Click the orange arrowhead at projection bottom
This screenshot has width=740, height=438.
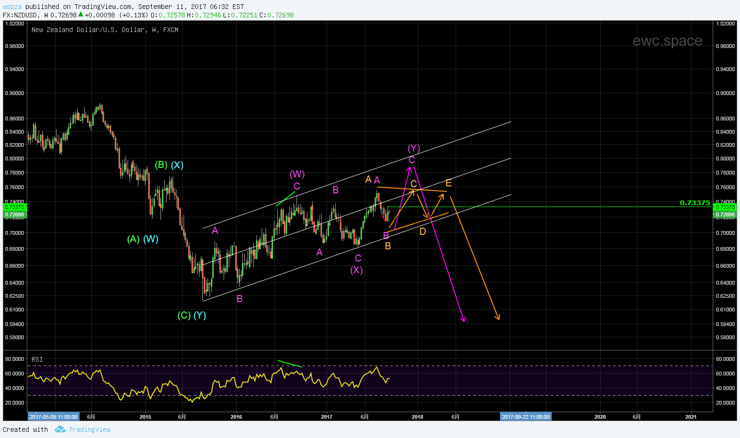point(498,317)
